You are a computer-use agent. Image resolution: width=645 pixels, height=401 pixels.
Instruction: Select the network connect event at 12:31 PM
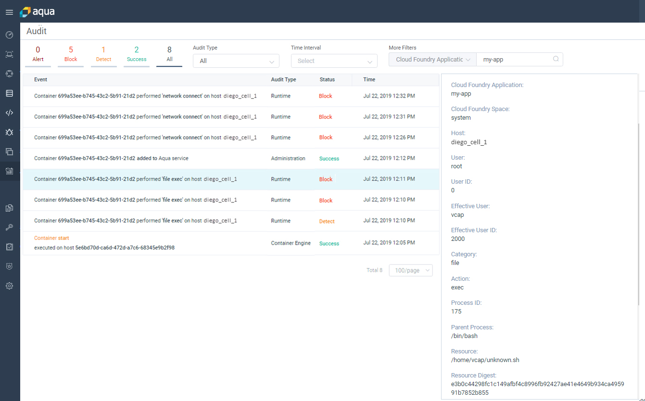pos(231,117)
